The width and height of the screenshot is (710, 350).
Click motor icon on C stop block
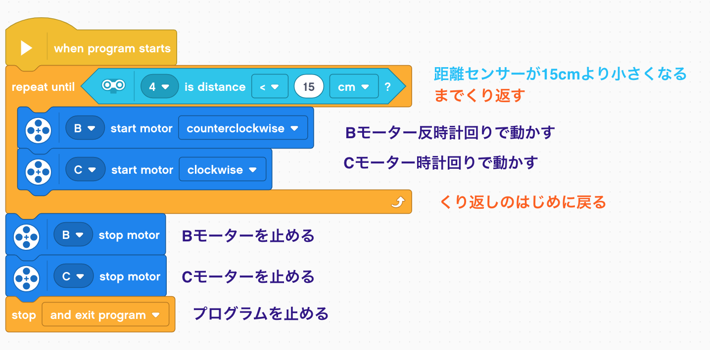point(26,277)
